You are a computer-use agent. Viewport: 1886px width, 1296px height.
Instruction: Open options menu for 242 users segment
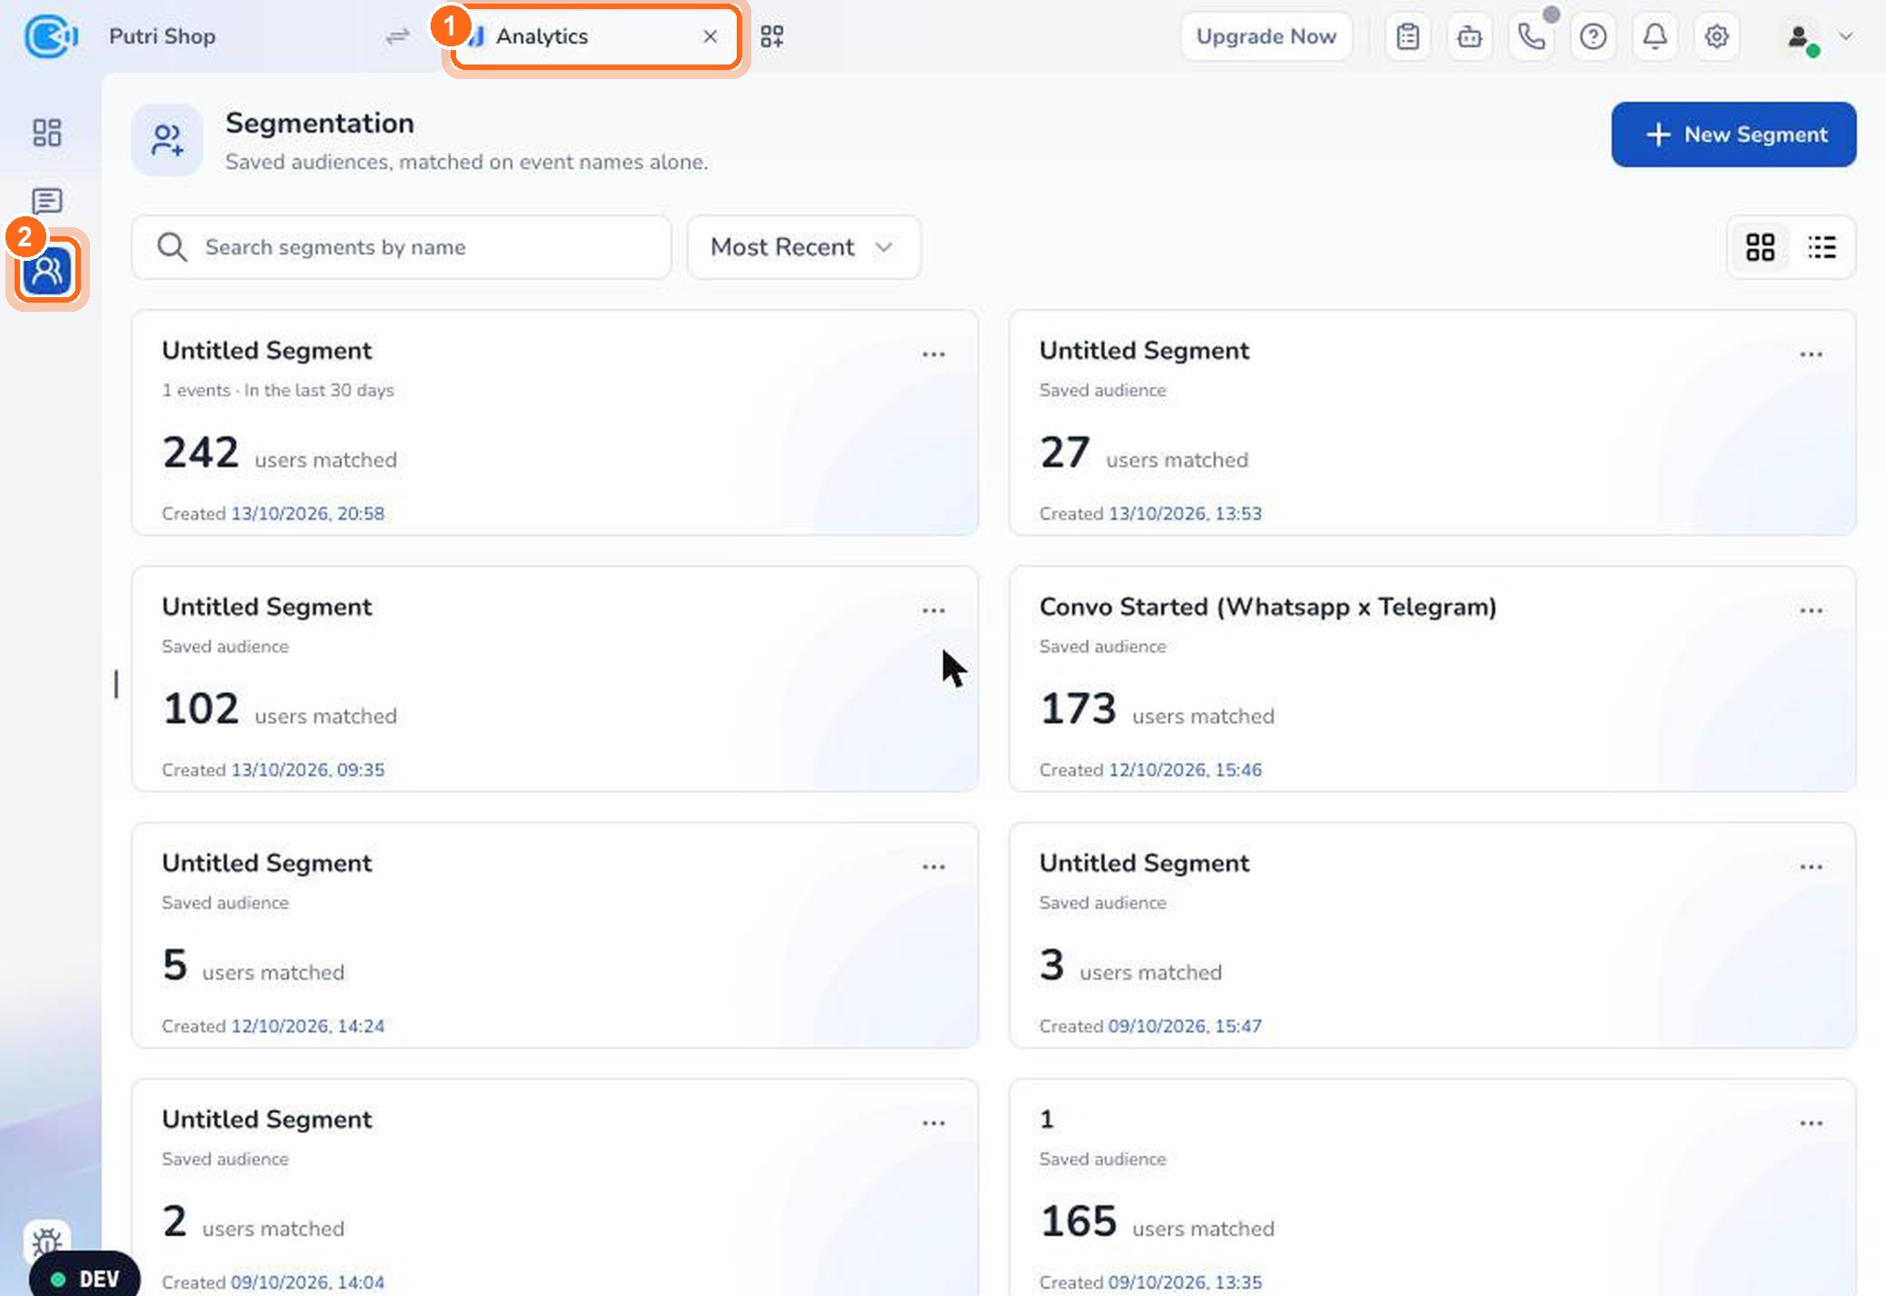933,354
